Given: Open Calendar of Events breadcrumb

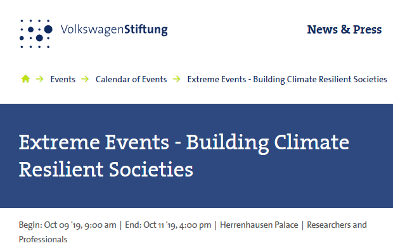Looking at the screenshot, I should tap(131, 79).
